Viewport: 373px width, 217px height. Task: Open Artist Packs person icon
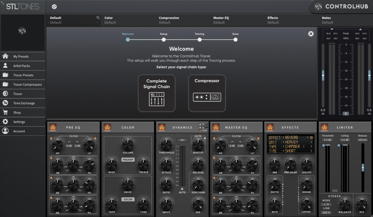pyautogui.click(x=5, y=66)
